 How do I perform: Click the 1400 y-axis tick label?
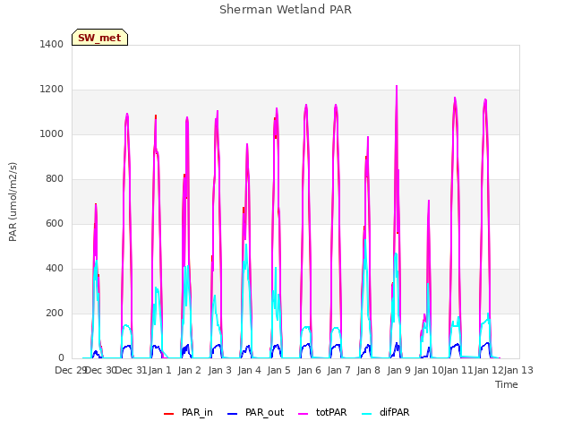[x=52, y=44]
